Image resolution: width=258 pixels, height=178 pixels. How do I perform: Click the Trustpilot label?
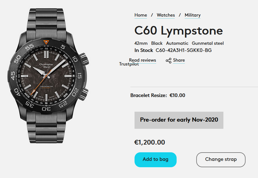click(129, 64)
